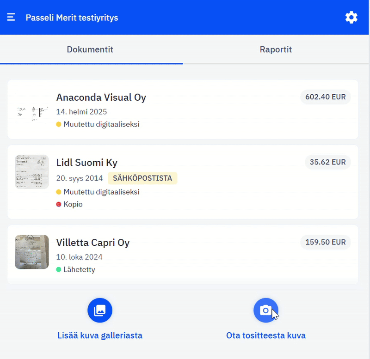Click 'Lisää kuva galleriasta' link
The image size is (370, 359).
tap(100, 335)
